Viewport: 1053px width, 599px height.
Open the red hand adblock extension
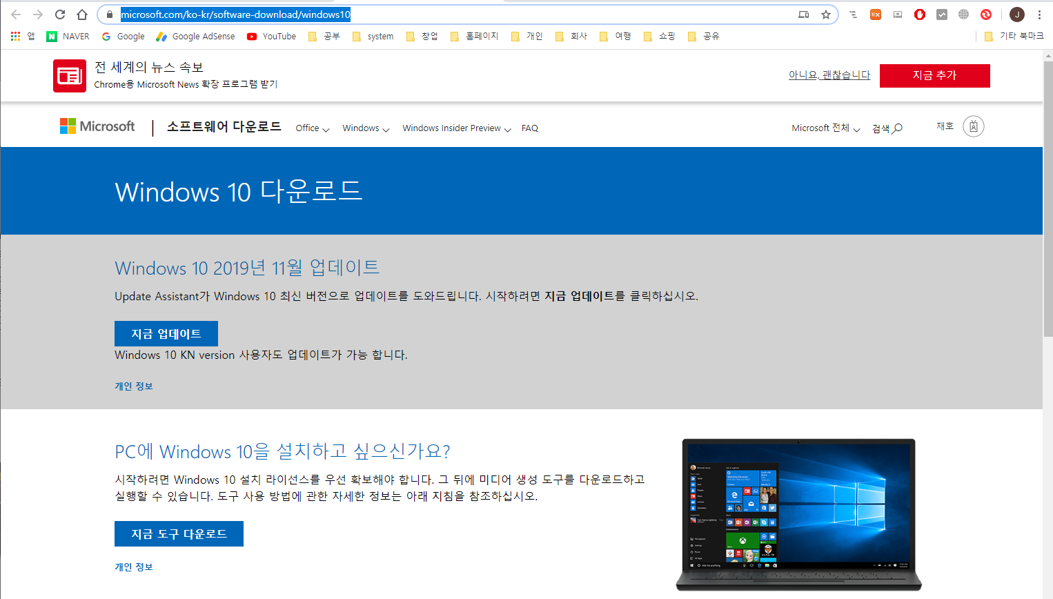click(x=920, y=14)
